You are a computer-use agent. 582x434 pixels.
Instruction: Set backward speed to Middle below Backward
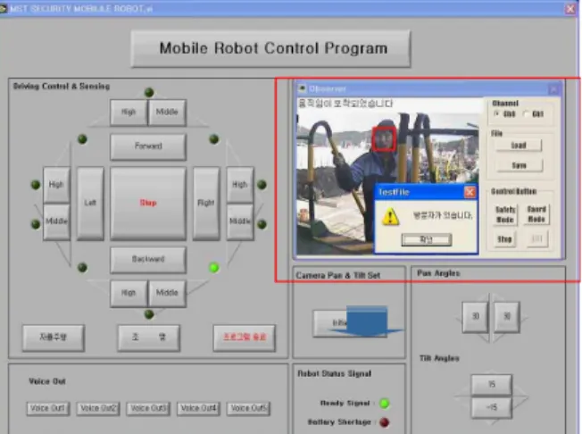(167, 293)
